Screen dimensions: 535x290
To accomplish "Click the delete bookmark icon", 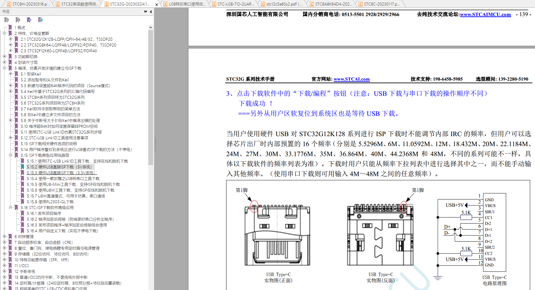I will [6, 20].
